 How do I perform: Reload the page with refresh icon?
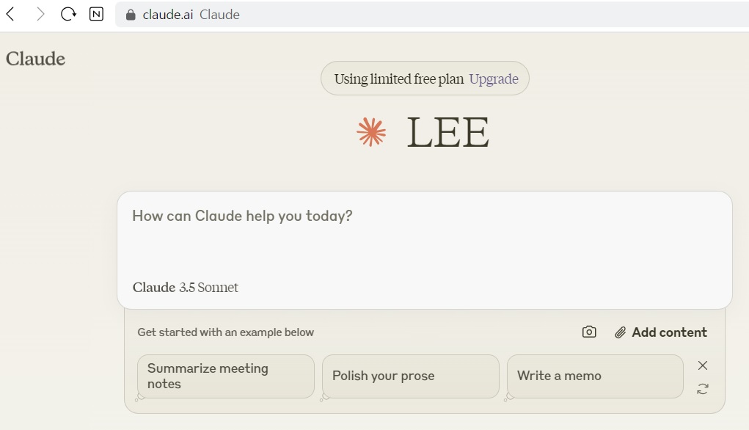(68, 15)
